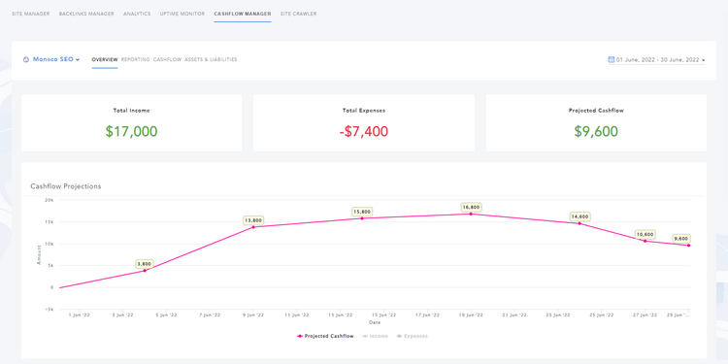The width and height of the screenshot is (728, 364).
Task: Open Assets & Liabilities sub-tab
Action: point(211,60)
